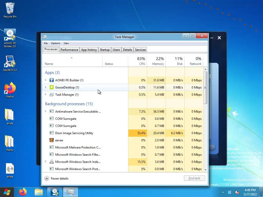Viewport: 263px width, 197px height.
Task: Click the muted volume tray icon
Action: 237,192
